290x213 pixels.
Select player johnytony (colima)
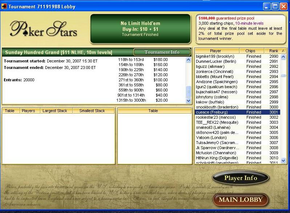point(238,97)
